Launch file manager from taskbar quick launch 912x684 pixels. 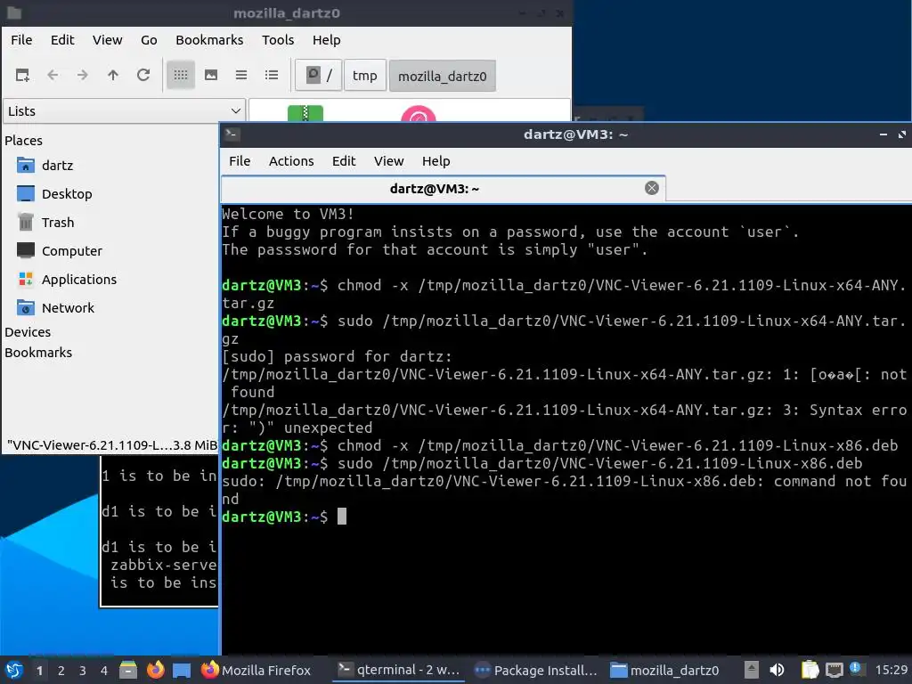pos(128,670)
